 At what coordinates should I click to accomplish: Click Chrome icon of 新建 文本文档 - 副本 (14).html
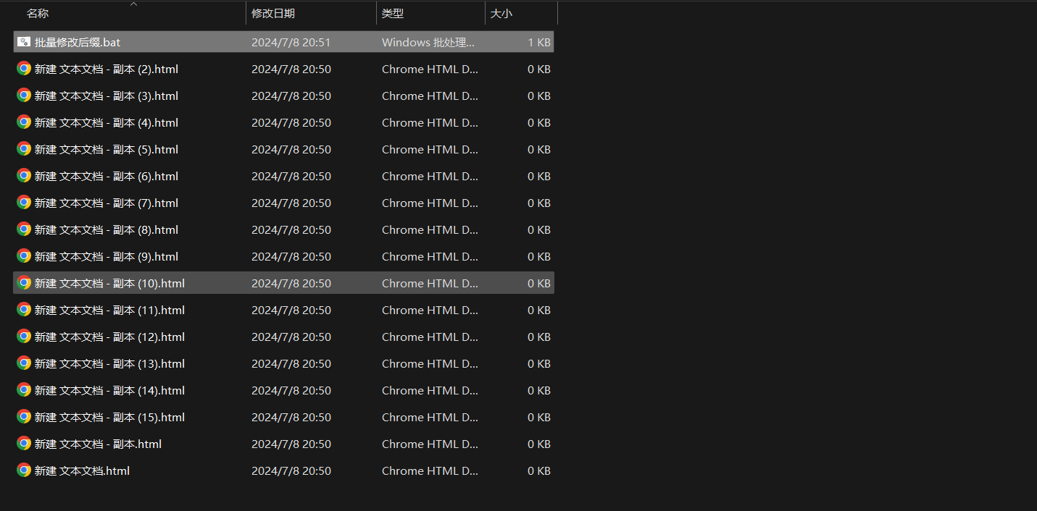click(x=24, y=390)
